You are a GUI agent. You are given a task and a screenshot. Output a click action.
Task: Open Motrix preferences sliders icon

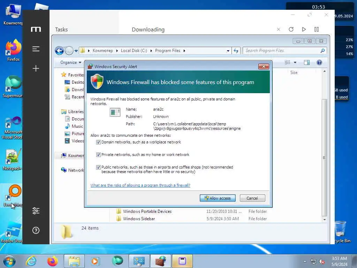point(36,211)
